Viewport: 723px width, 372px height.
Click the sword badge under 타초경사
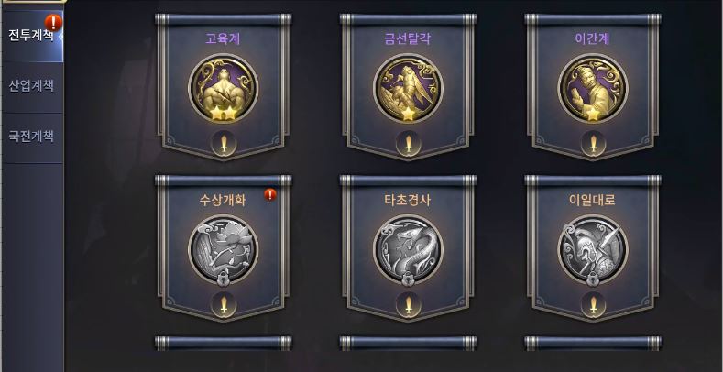tap(409, 305)
